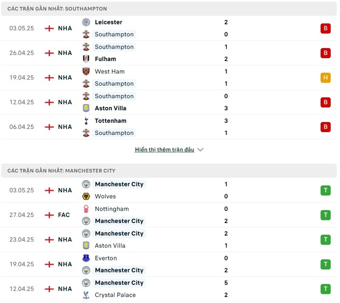The width and height of the screenshot is (340, 303).
Task: Click the Leicester club crest icon
Action: click(86, 22)
